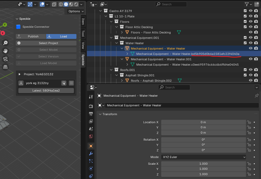
Task: Click the pin icon in Properties header
Action: 256,96
